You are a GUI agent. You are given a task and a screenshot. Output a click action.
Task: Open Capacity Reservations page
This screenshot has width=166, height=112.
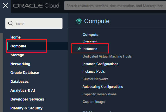(100, 94)
